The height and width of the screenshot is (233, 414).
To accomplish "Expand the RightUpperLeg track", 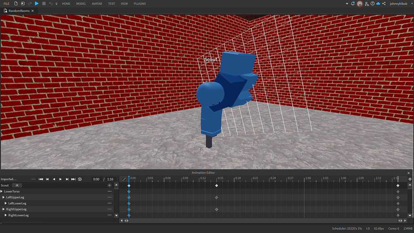I will 4,209.
